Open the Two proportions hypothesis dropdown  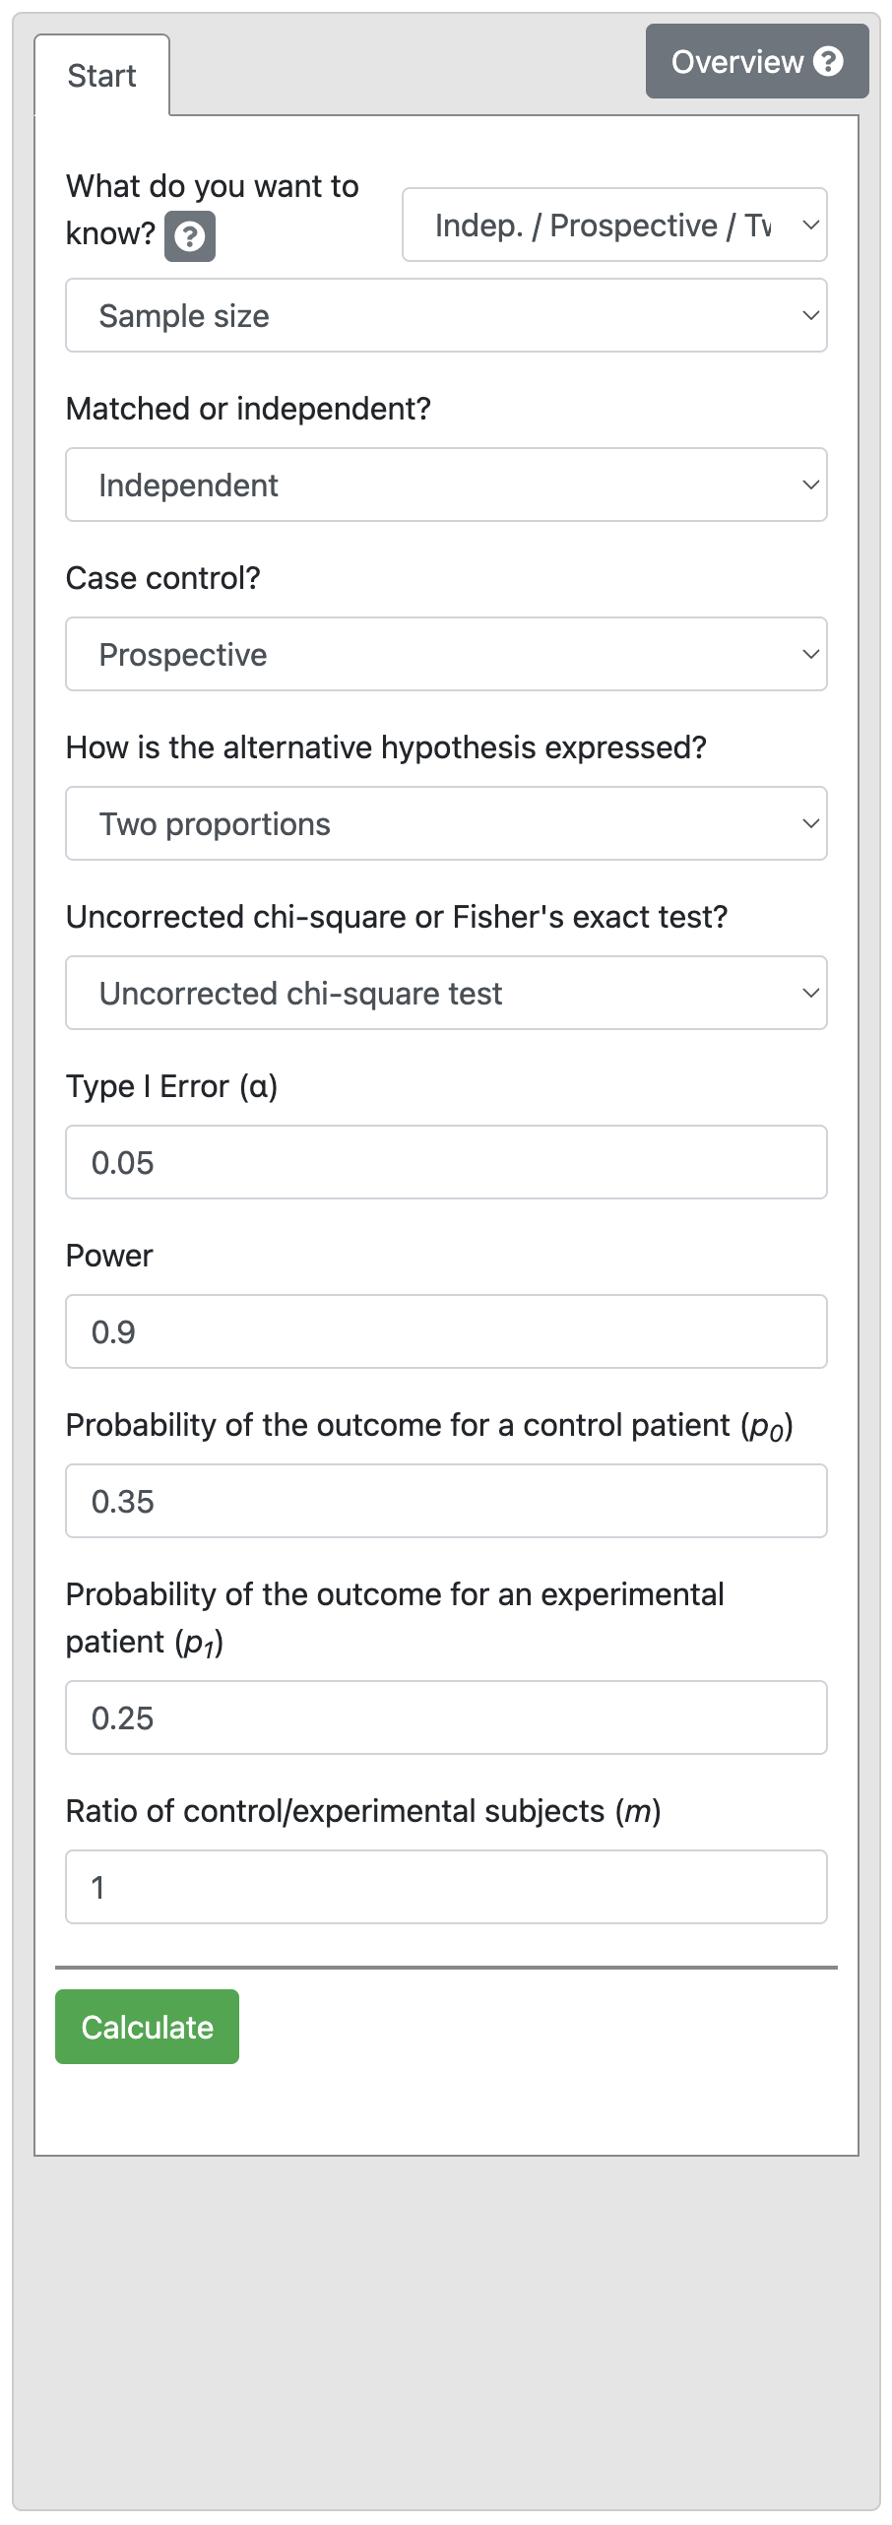(x=445, y=824)
